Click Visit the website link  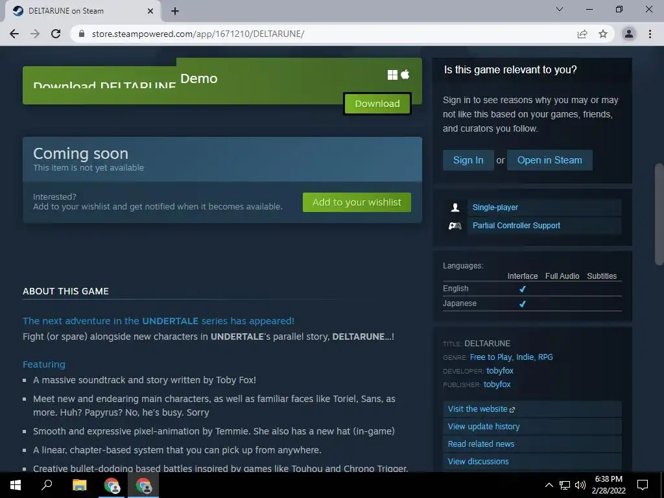482,409
